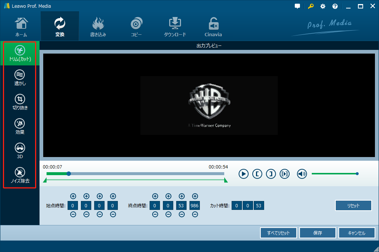The height and width of the screenshot is (252, 379).
Task: Decrease 始点時間 seconds with minus icon
Action: tap(100, 214)
